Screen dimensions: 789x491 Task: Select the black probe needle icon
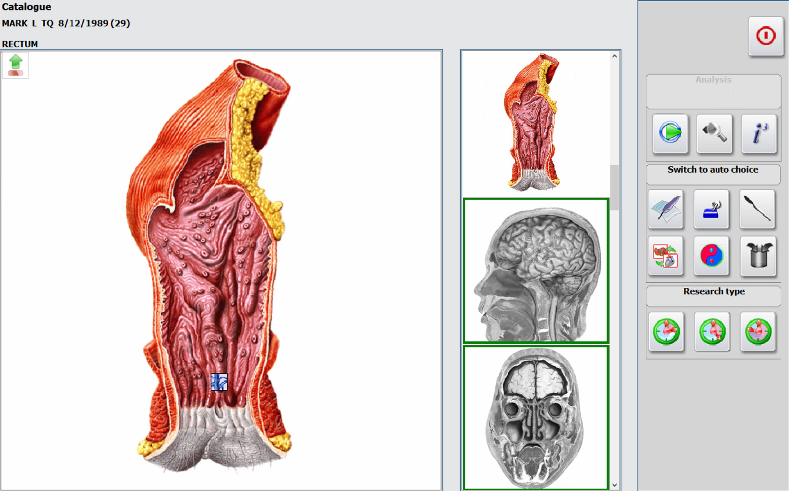[x=757, y=209]
